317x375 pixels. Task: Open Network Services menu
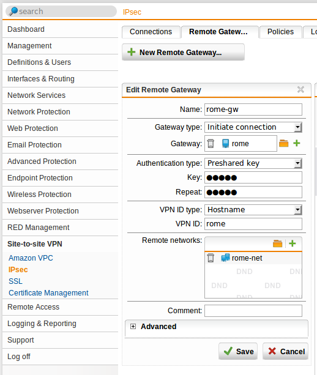[61, 95]
